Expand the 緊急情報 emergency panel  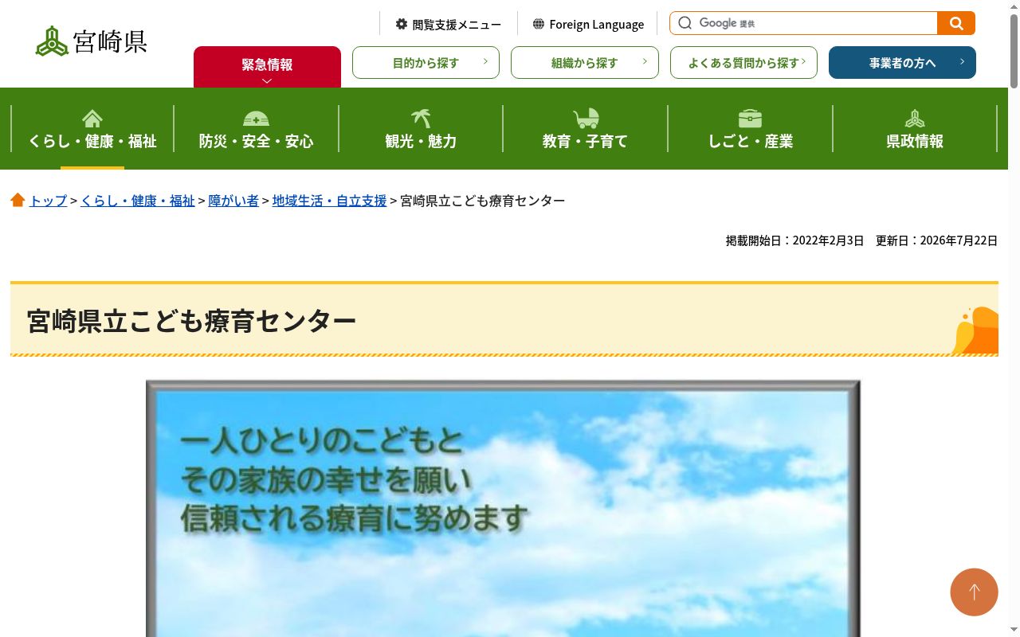pyautogui.click(x=267, y=67)
